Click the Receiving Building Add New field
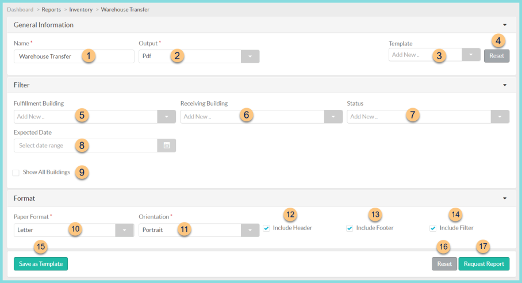Viewport: 522px width, 283px height. pos(252,117)
